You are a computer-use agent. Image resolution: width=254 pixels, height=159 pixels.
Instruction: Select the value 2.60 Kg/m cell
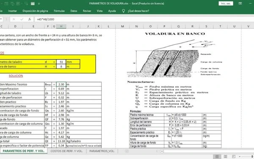pyautogui.click(x=61, y=110)
